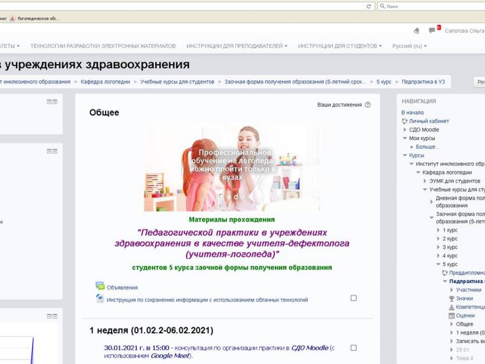Expand the СДО Moodle navigation node

click(405, 129)
